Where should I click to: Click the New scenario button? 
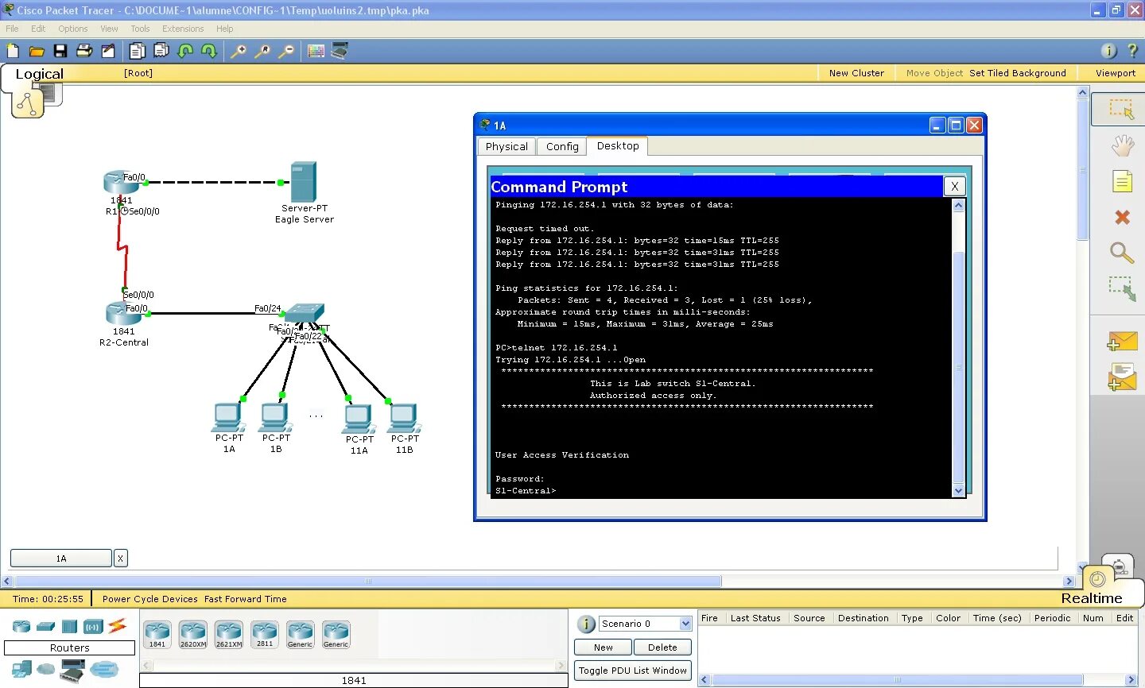pyautogui.click(x=604, y=647)
